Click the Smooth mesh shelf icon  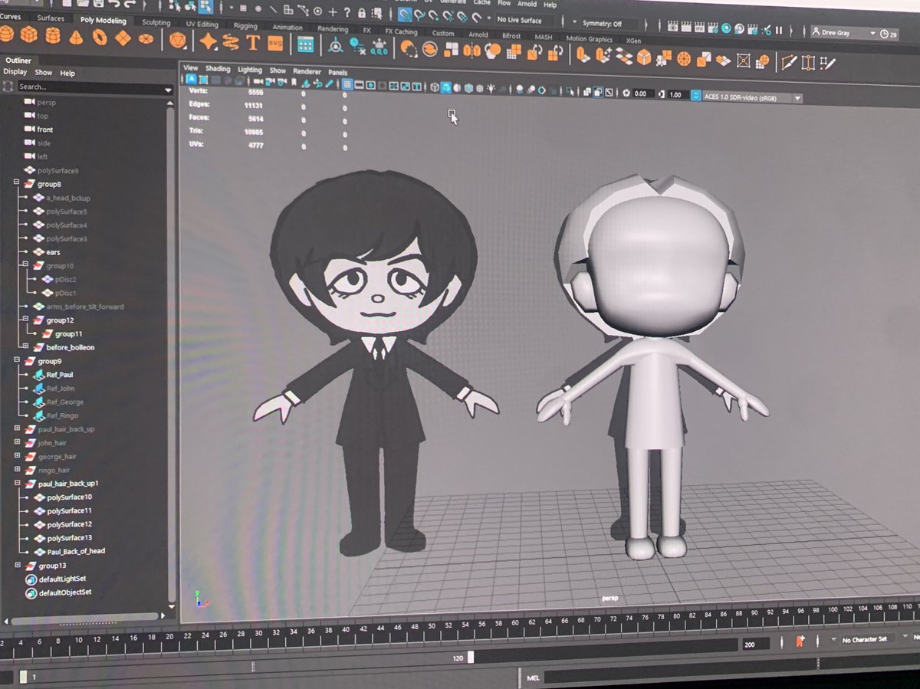[493, 52]
